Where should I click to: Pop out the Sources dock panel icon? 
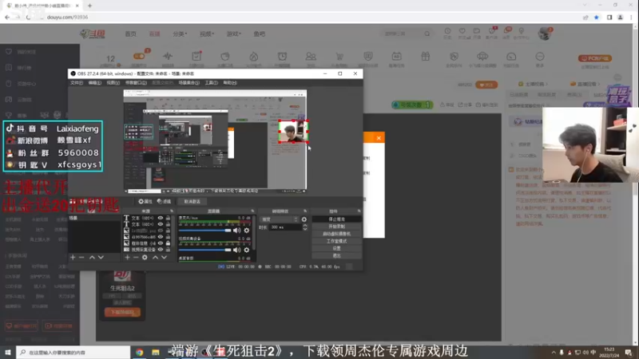tap(172, 211)
